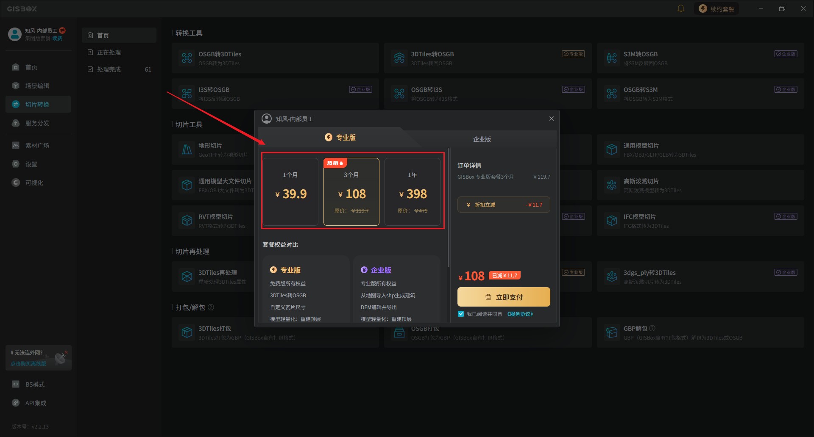Image resolution: width=814 pixels, height=437 pixels.
Task: Open 素材广场 in the sidebar
Action: pos(38,145)
